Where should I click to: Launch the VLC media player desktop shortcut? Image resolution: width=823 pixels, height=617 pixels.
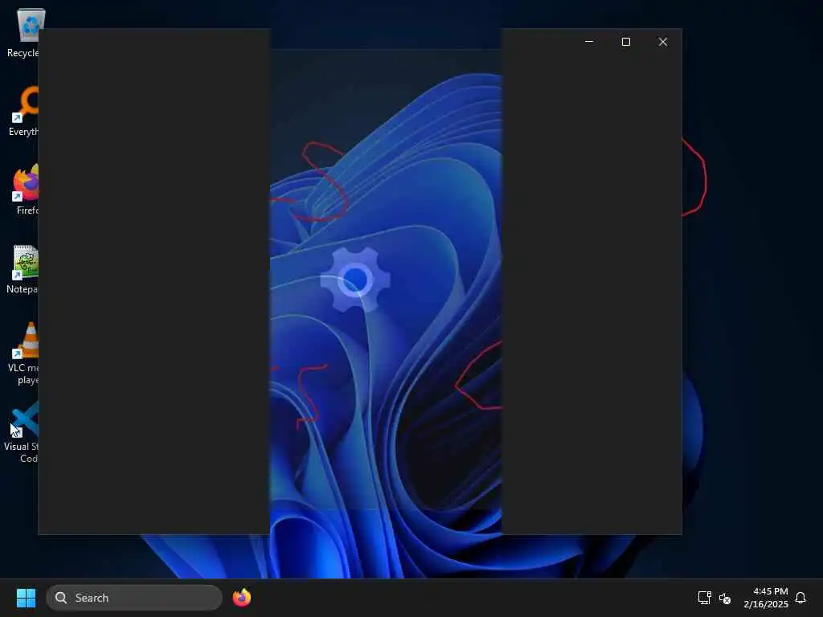point(24,353)
